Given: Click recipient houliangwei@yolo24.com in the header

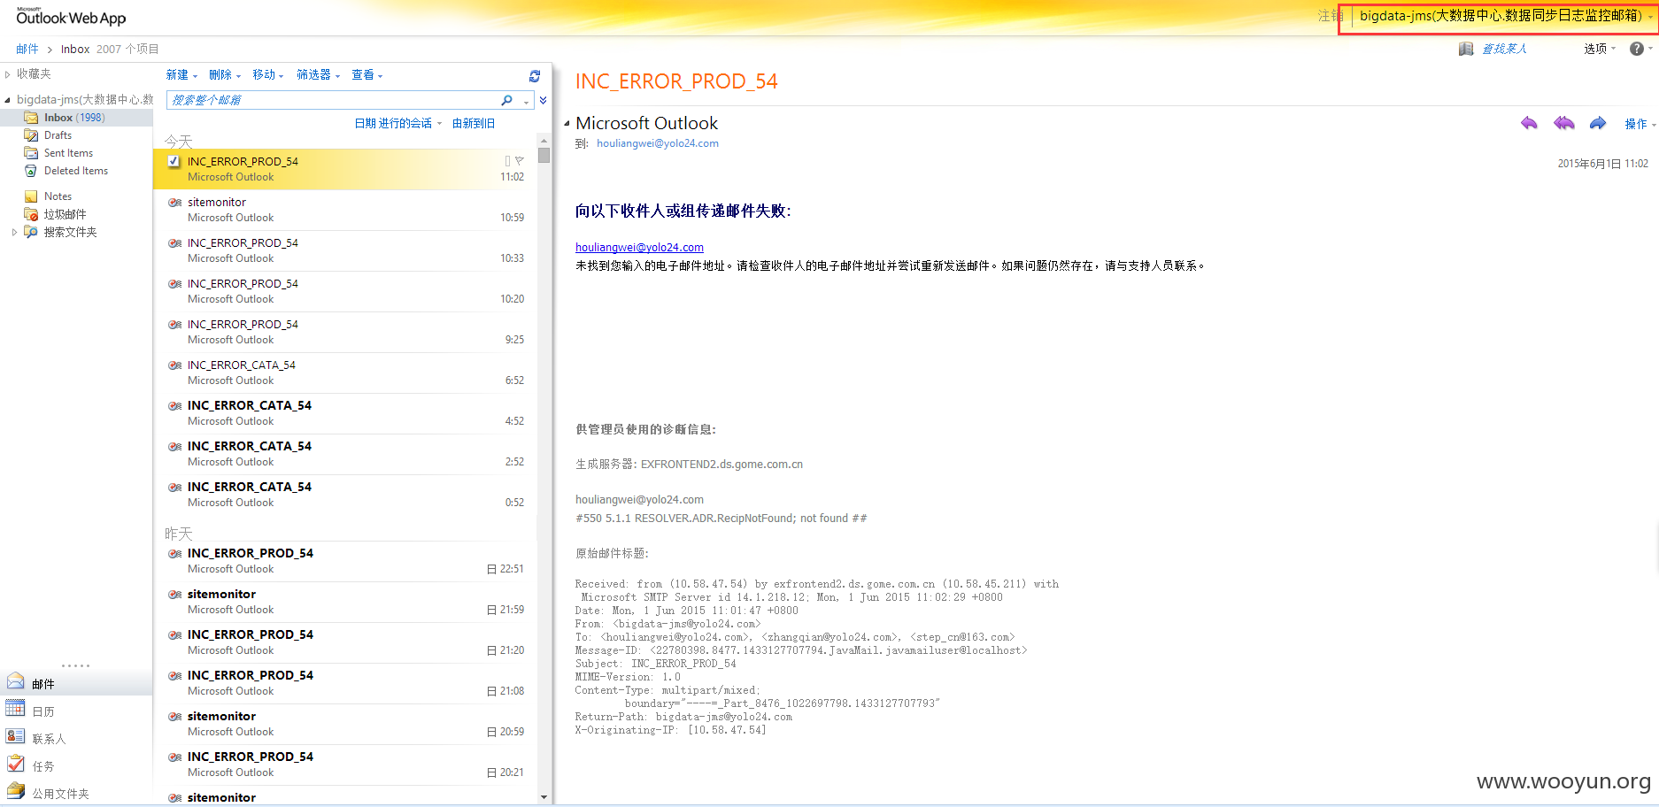Looking at the screenshot, I should coord(658,143).
